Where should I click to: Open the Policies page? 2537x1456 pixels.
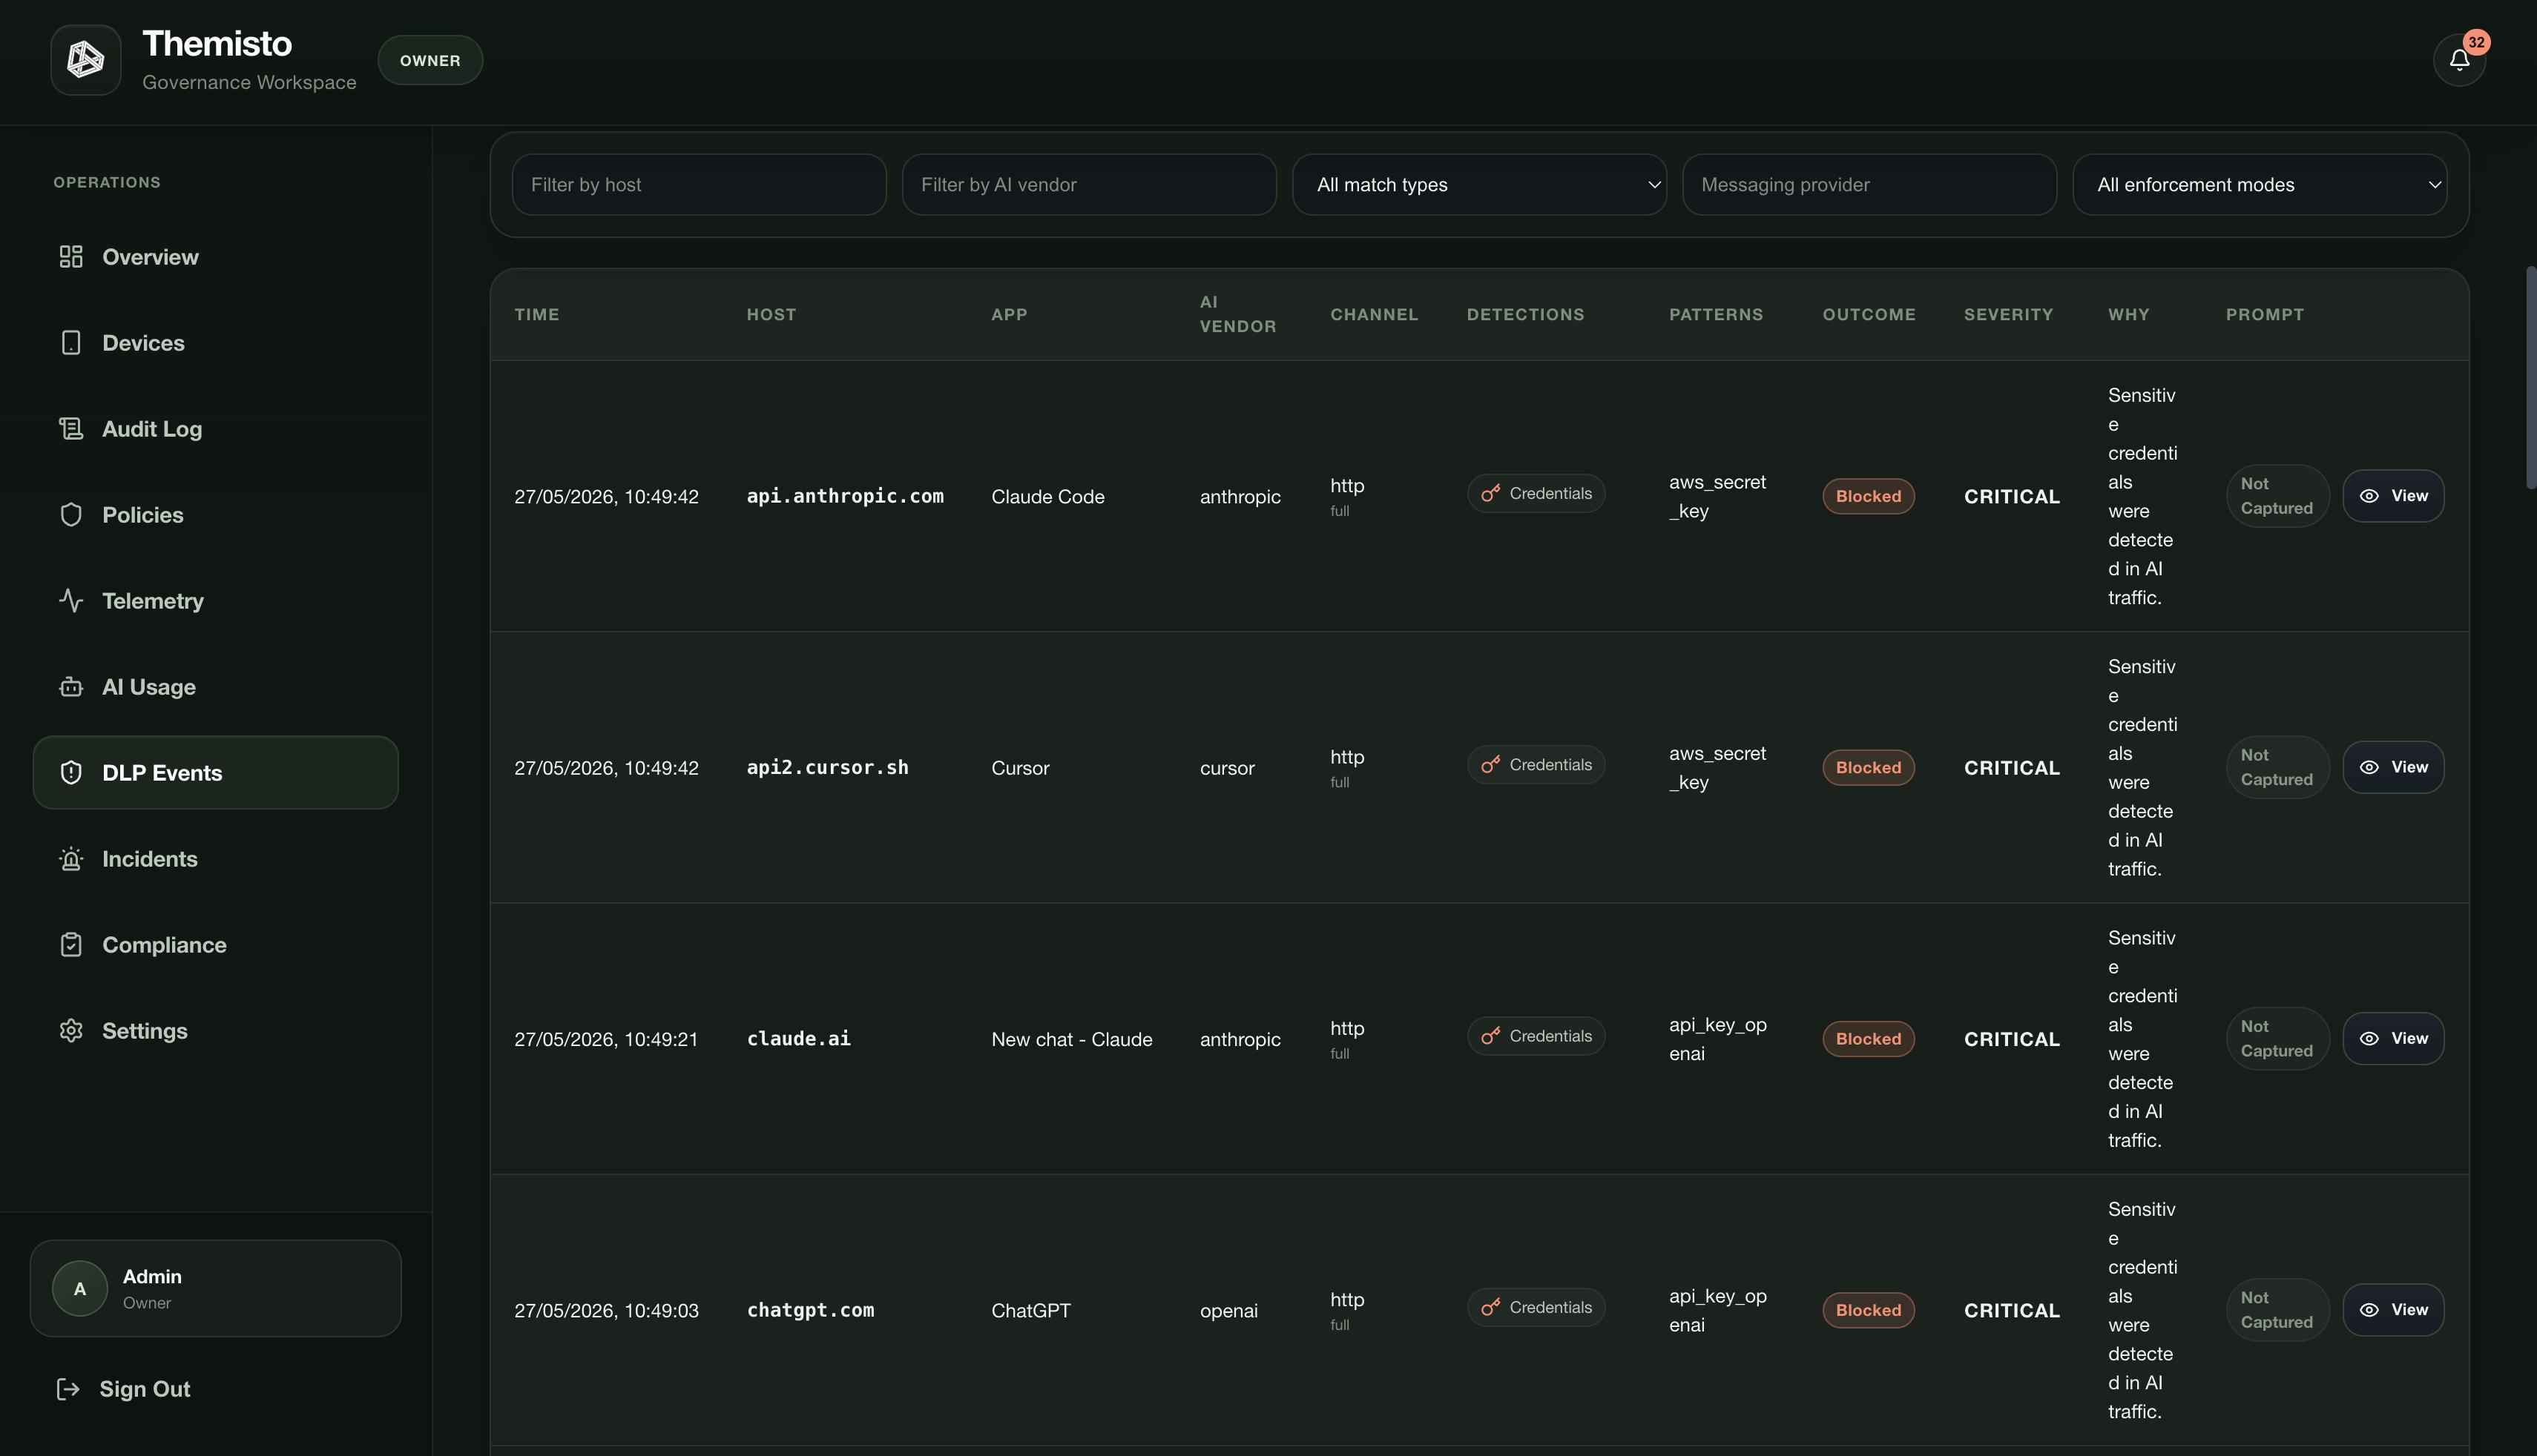pyautogui.click(x=216, y=515)
